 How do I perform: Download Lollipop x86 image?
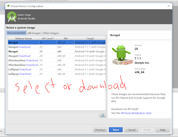point(25,70)
